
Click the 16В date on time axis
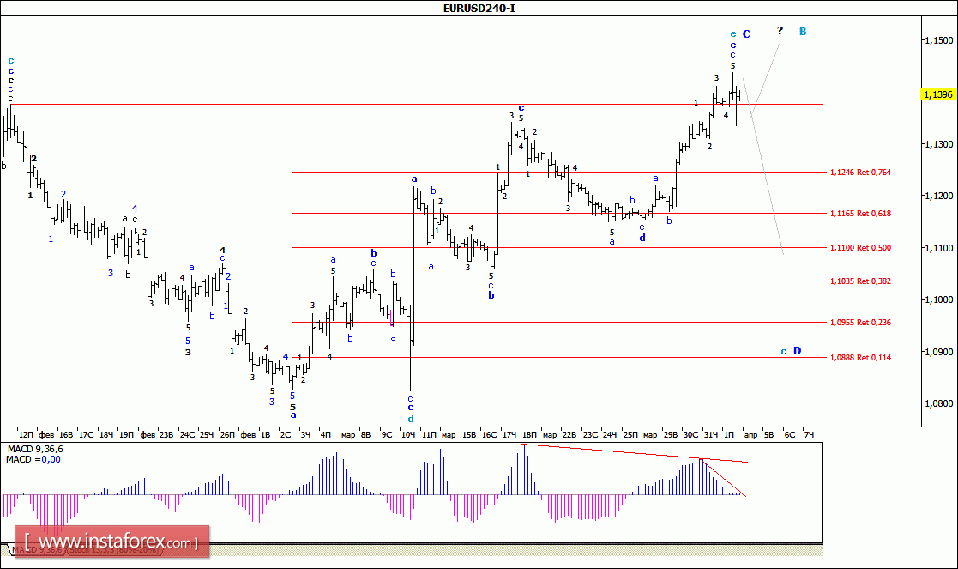coord(66,434)
